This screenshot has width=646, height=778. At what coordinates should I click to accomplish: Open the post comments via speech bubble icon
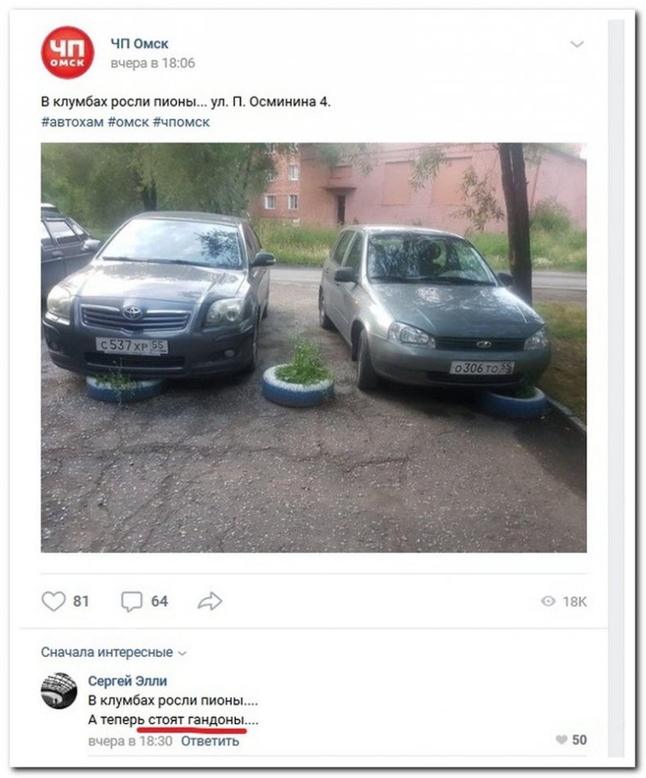click(x=132, y=601)
